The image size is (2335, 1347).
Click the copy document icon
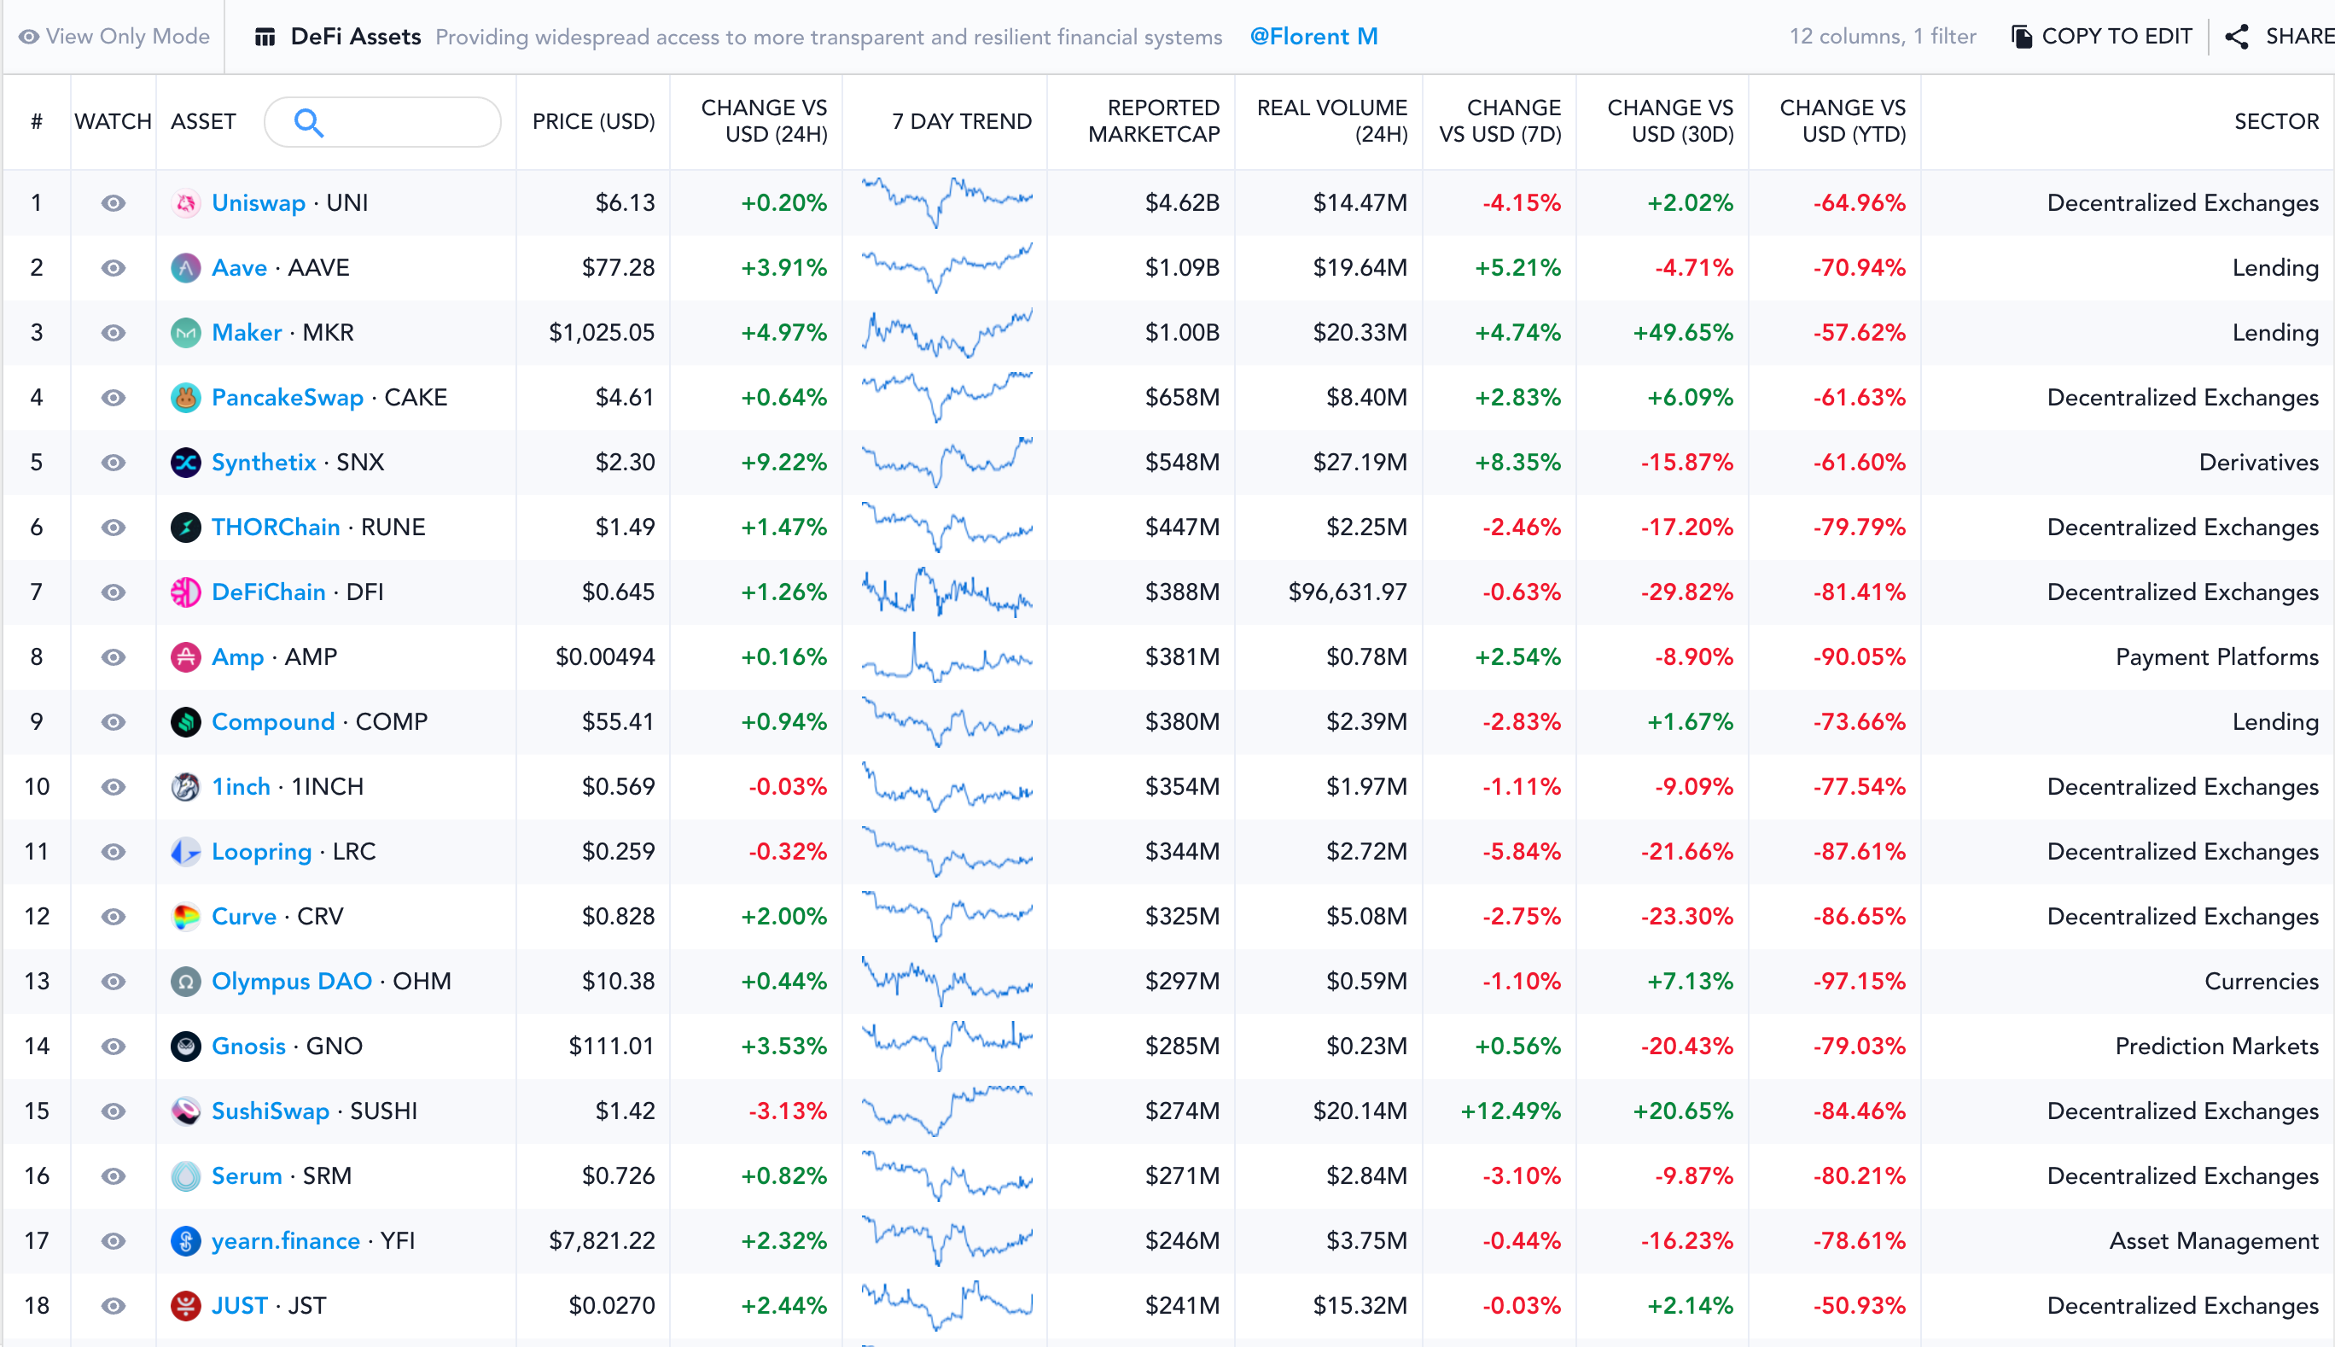pos(2022,36)
